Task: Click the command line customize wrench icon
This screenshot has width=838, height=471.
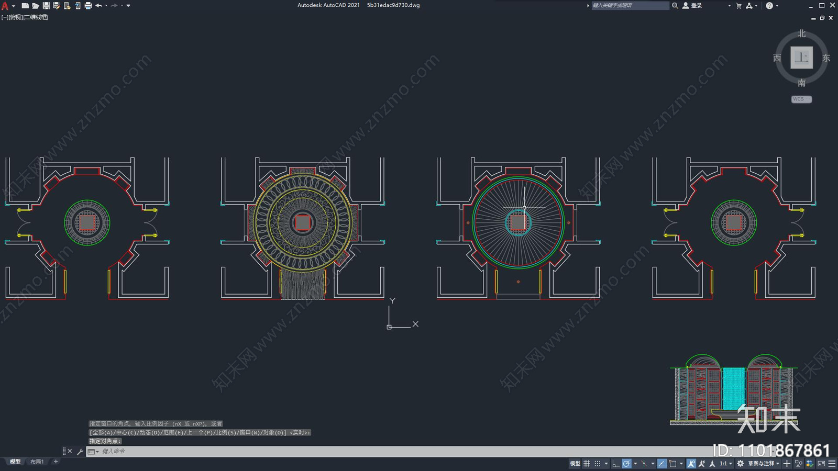Action: click(80, 451)
